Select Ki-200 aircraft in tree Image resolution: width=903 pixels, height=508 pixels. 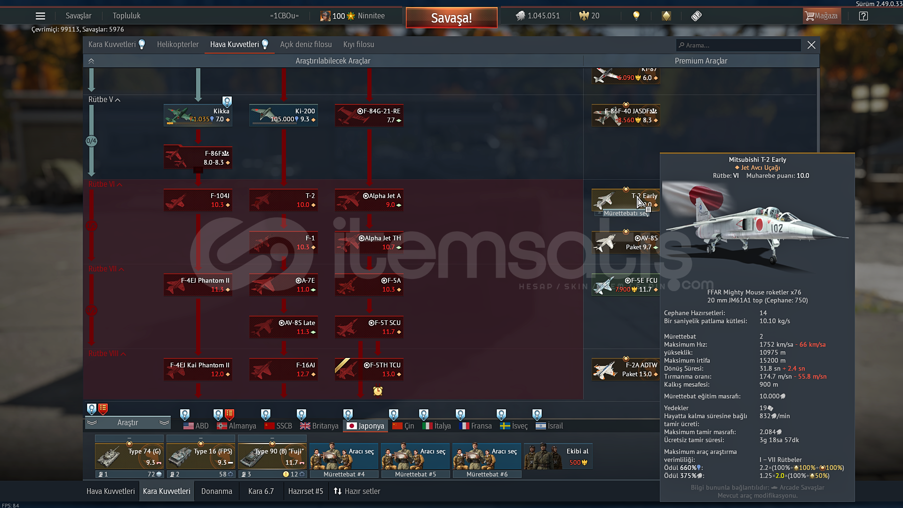(x=284, y=115)
